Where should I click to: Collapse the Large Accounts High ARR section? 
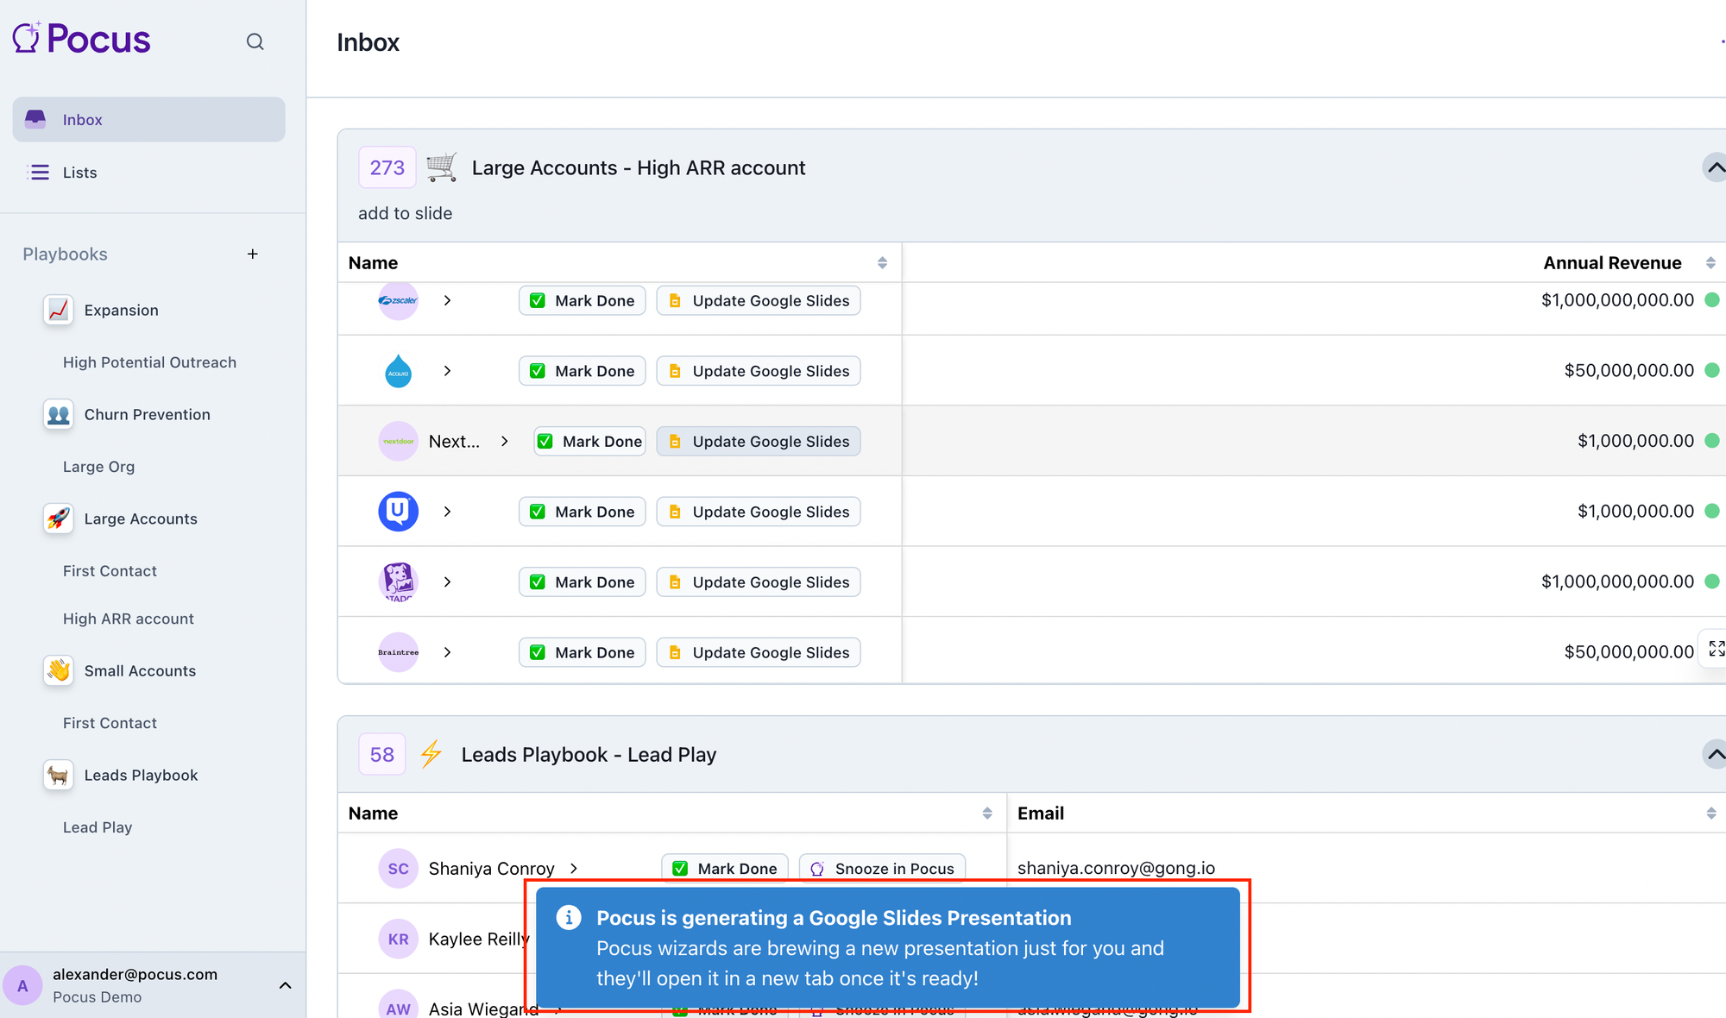(x=1715, y=167)
